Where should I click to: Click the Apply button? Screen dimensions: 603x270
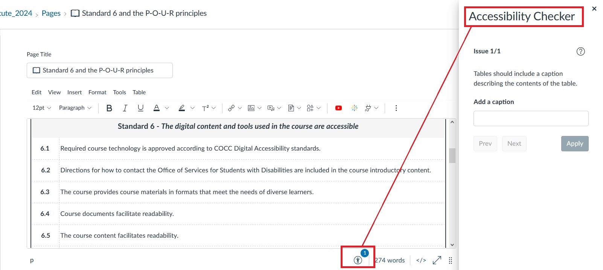[x=575, y=143]
